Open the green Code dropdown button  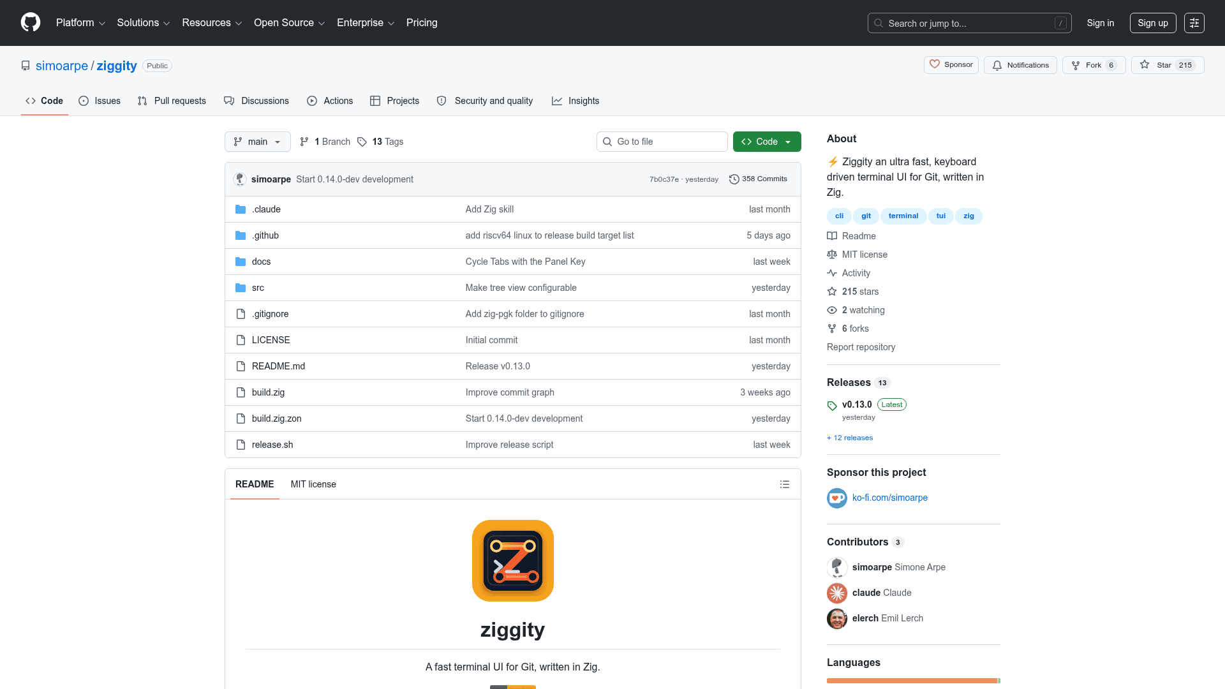[767, 142]
